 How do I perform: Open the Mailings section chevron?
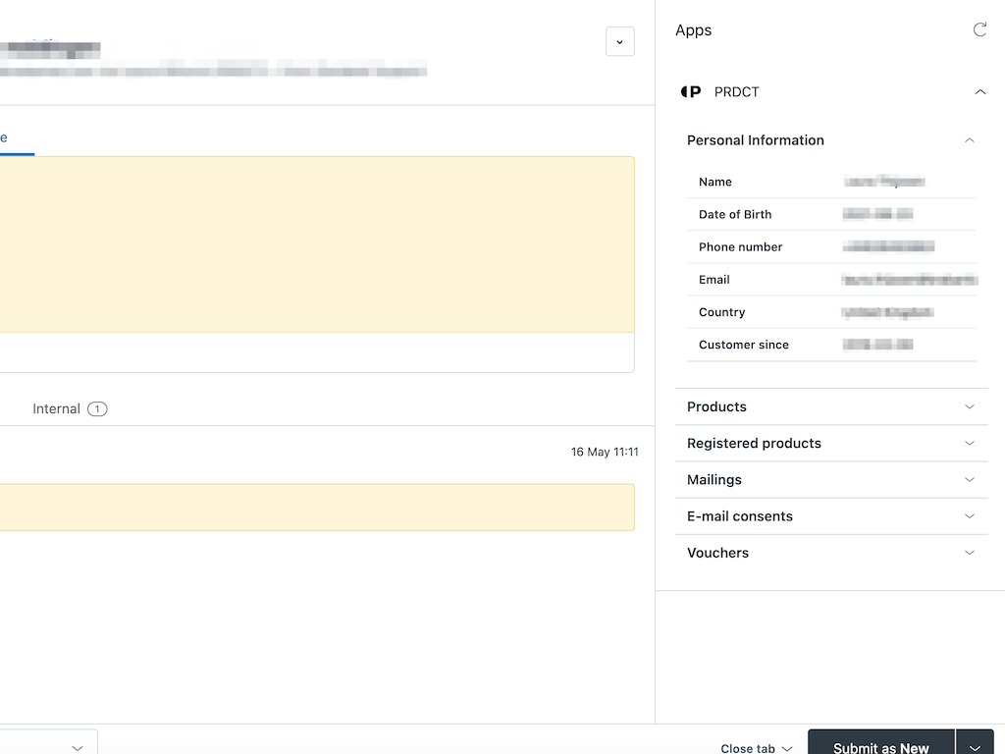coord(969,480)
